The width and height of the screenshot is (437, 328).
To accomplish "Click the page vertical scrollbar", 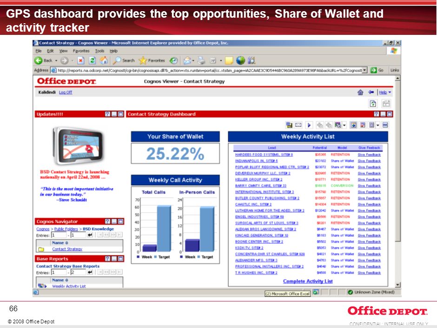I will pos(397,181).
